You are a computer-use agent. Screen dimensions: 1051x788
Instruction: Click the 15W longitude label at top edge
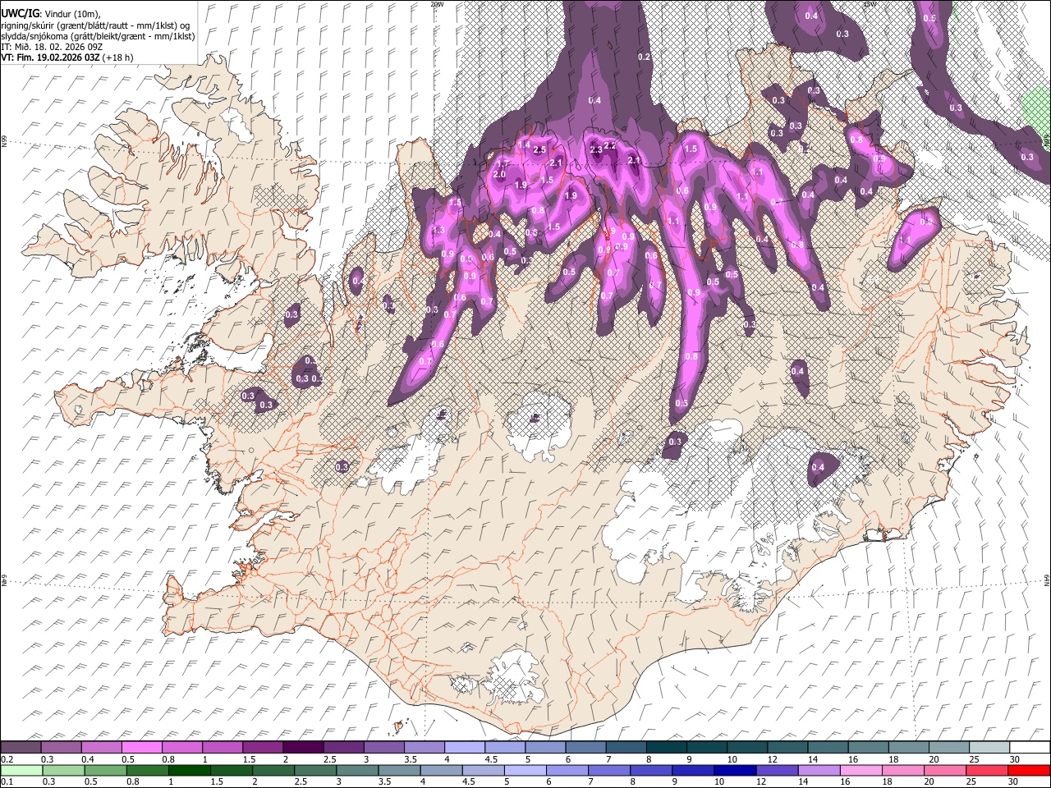(870, 4)
